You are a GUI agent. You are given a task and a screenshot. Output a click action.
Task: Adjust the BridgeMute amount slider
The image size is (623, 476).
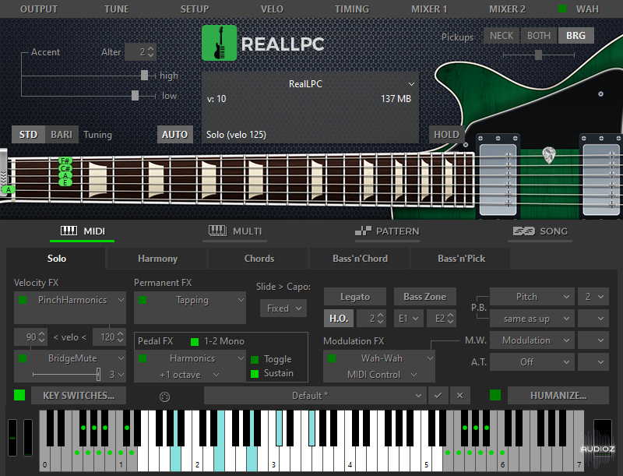(98, 374)
